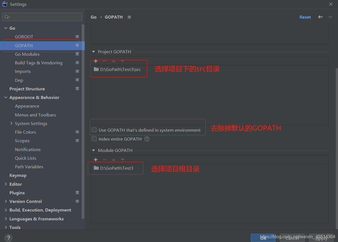Collapse the Project GOPATH section
Image resolution: width=338 pixels, height=242 pixels.
[x=93, y=52]
